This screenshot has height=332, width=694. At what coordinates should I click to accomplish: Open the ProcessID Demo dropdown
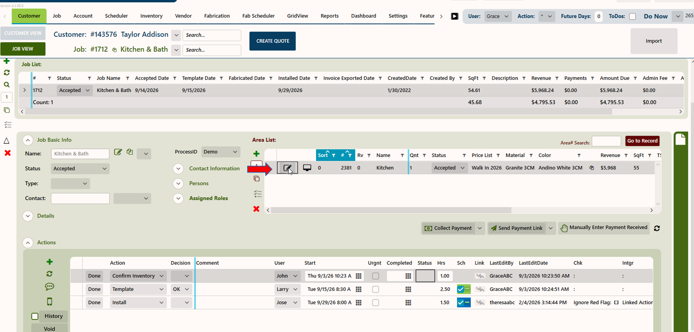(x=221, y=152)
